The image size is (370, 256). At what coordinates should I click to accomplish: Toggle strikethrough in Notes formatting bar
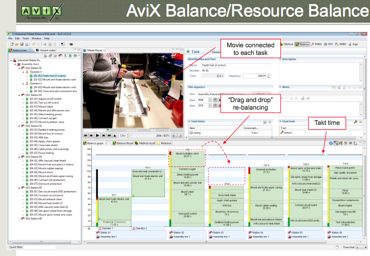(296, 98)
